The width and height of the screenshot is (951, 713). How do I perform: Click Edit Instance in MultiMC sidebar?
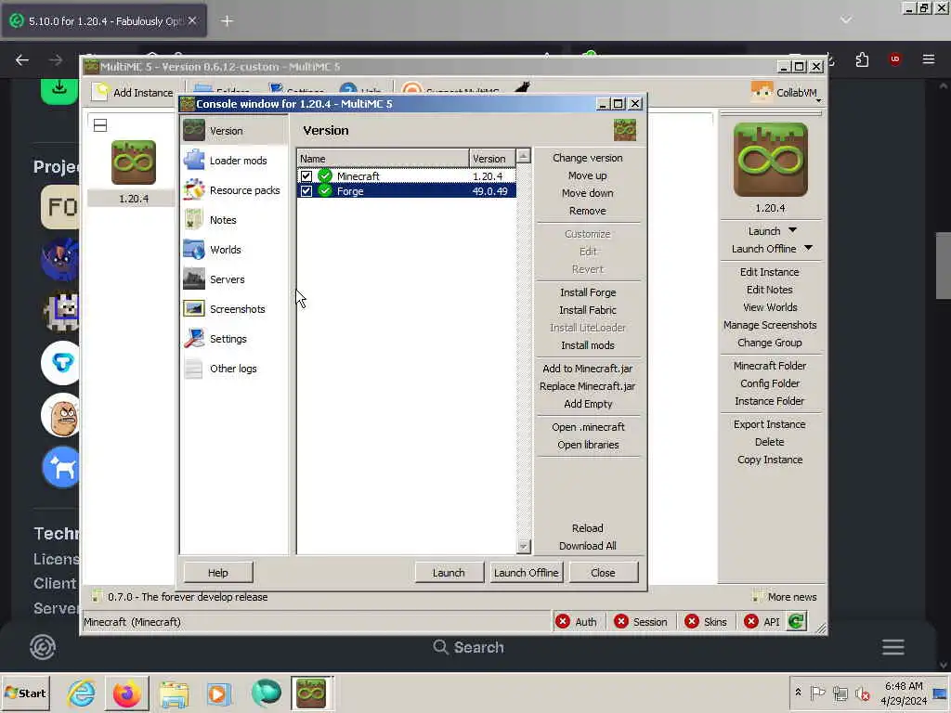769,272
